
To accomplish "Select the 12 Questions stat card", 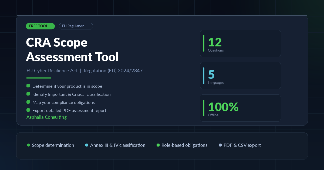I will [x=240, y=43].
